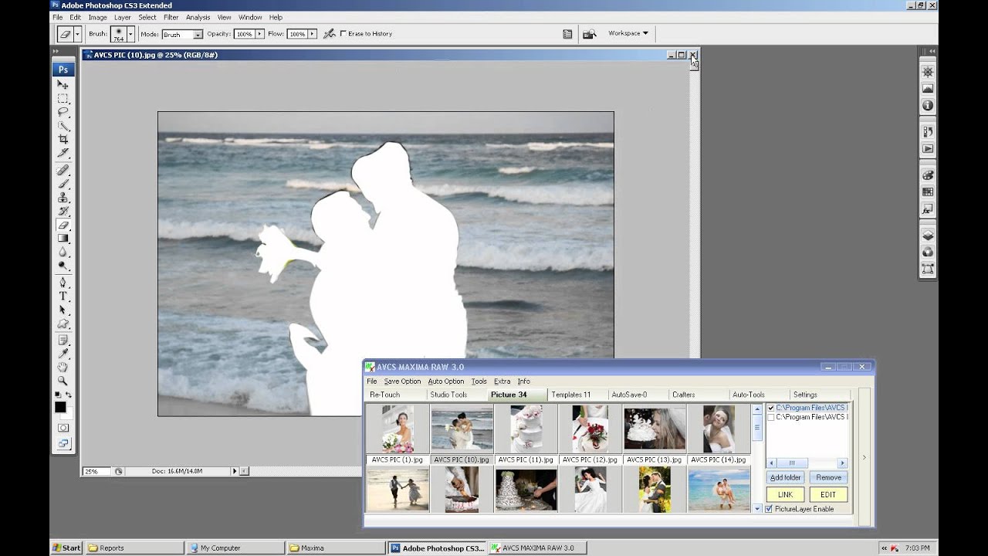Select the Eraser tool in toolbox
988x556 pixels.
click(x=63, y=225)
